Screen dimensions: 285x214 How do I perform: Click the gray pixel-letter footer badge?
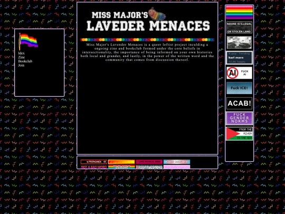149,167
